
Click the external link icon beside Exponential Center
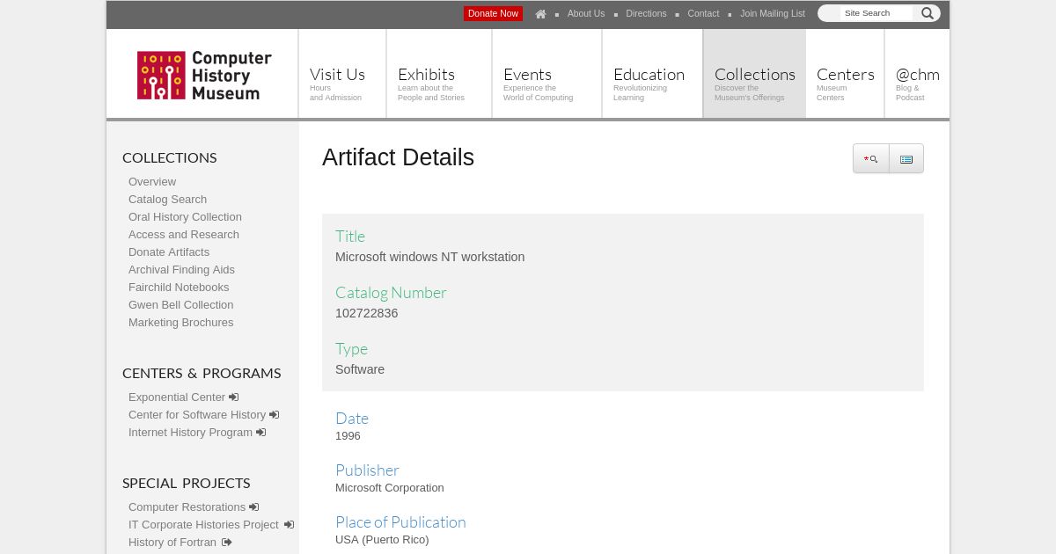pyautogui.click(x=233, y=397)
